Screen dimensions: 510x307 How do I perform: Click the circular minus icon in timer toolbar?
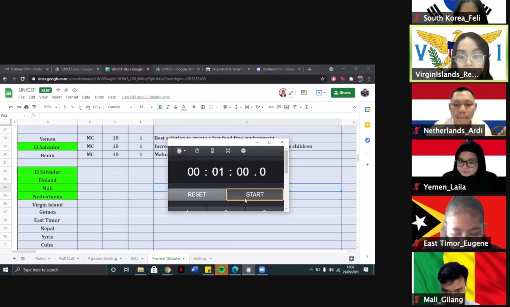pyautogui.click(x=243, y=151)
